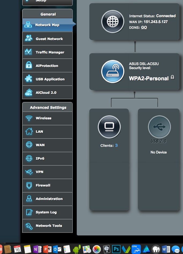Open Reminders from the dock
The width and height of the screenshot is (183, 254).
point(67,249)
